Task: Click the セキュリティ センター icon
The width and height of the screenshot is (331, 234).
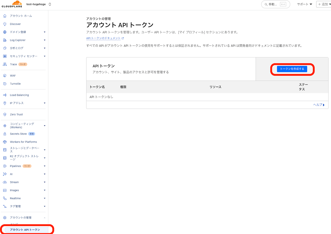Action: (5, 56)
